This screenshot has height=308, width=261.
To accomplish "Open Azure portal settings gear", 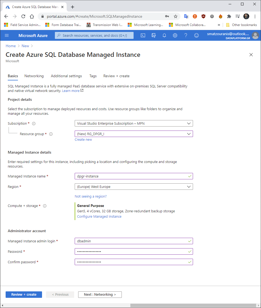I will point(175,35).
